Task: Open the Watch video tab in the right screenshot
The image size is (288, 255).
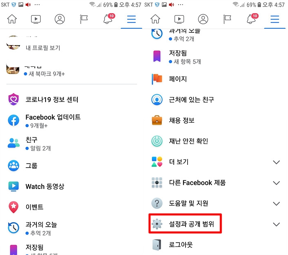Action: 179,19
